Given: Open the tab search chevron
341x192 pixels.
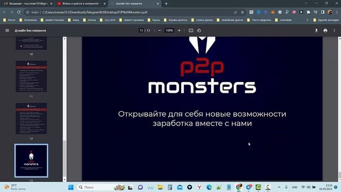Looking at the screenshot, I should pos(306,3).
